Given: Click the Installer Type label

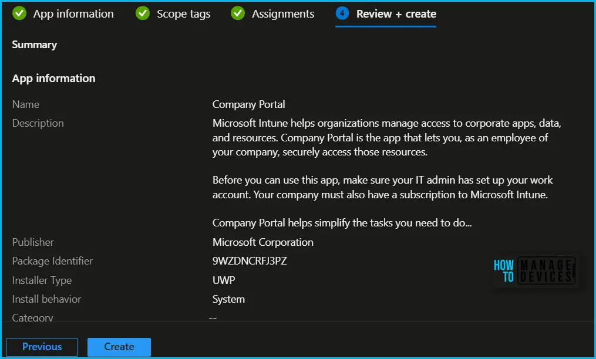Looking at the screenshot, I should tap(42, 280).
